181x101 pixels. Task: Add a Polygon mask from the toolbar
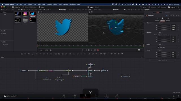point(81,54)
